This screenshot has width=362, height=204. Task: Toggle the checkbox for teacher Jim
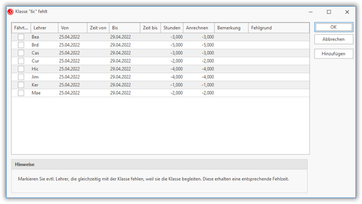[x=21, y=77]
